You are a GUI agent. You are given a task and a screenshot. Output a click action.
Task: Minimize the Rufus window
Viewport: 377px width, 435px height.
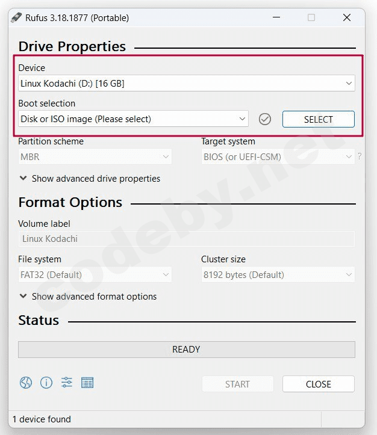pos(276,17)
